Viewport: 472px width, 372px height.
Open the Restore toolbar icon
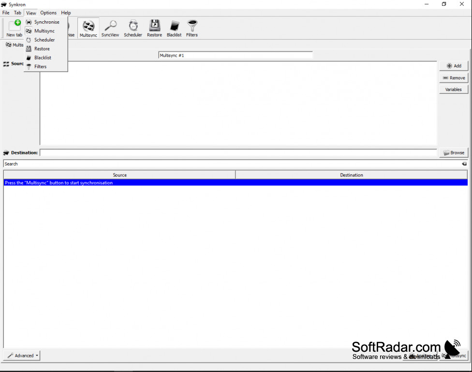tap(154, 28)
